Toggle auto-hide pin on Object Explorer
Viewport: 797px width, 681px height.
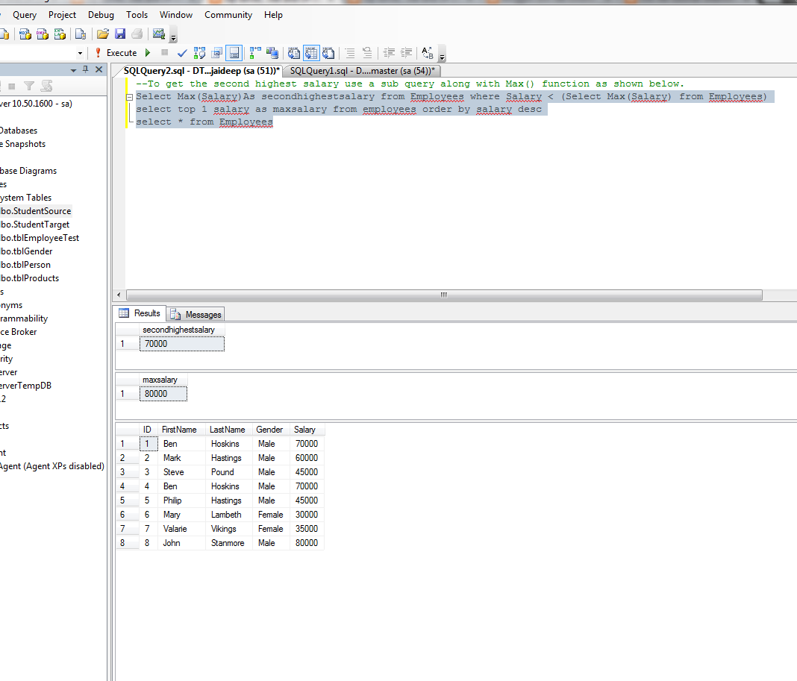coord(85,69)
